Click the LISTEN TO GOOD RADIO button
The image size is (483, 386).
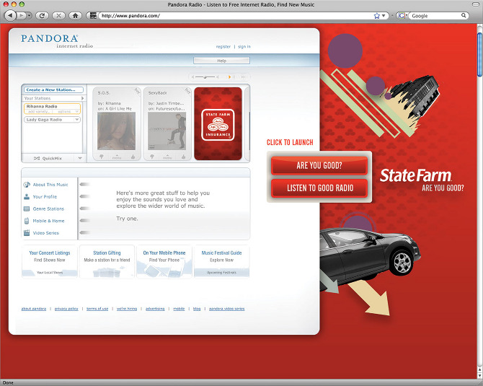pyautogui.click(x=320, y=188)
